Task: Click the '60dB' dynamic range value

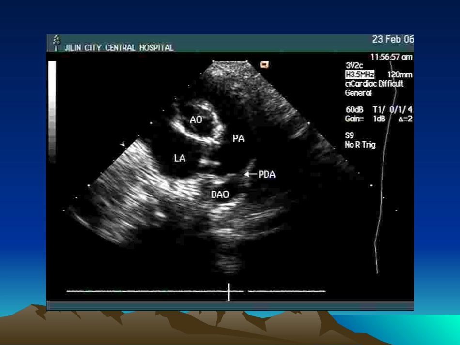Action: [x=354, y=110]
